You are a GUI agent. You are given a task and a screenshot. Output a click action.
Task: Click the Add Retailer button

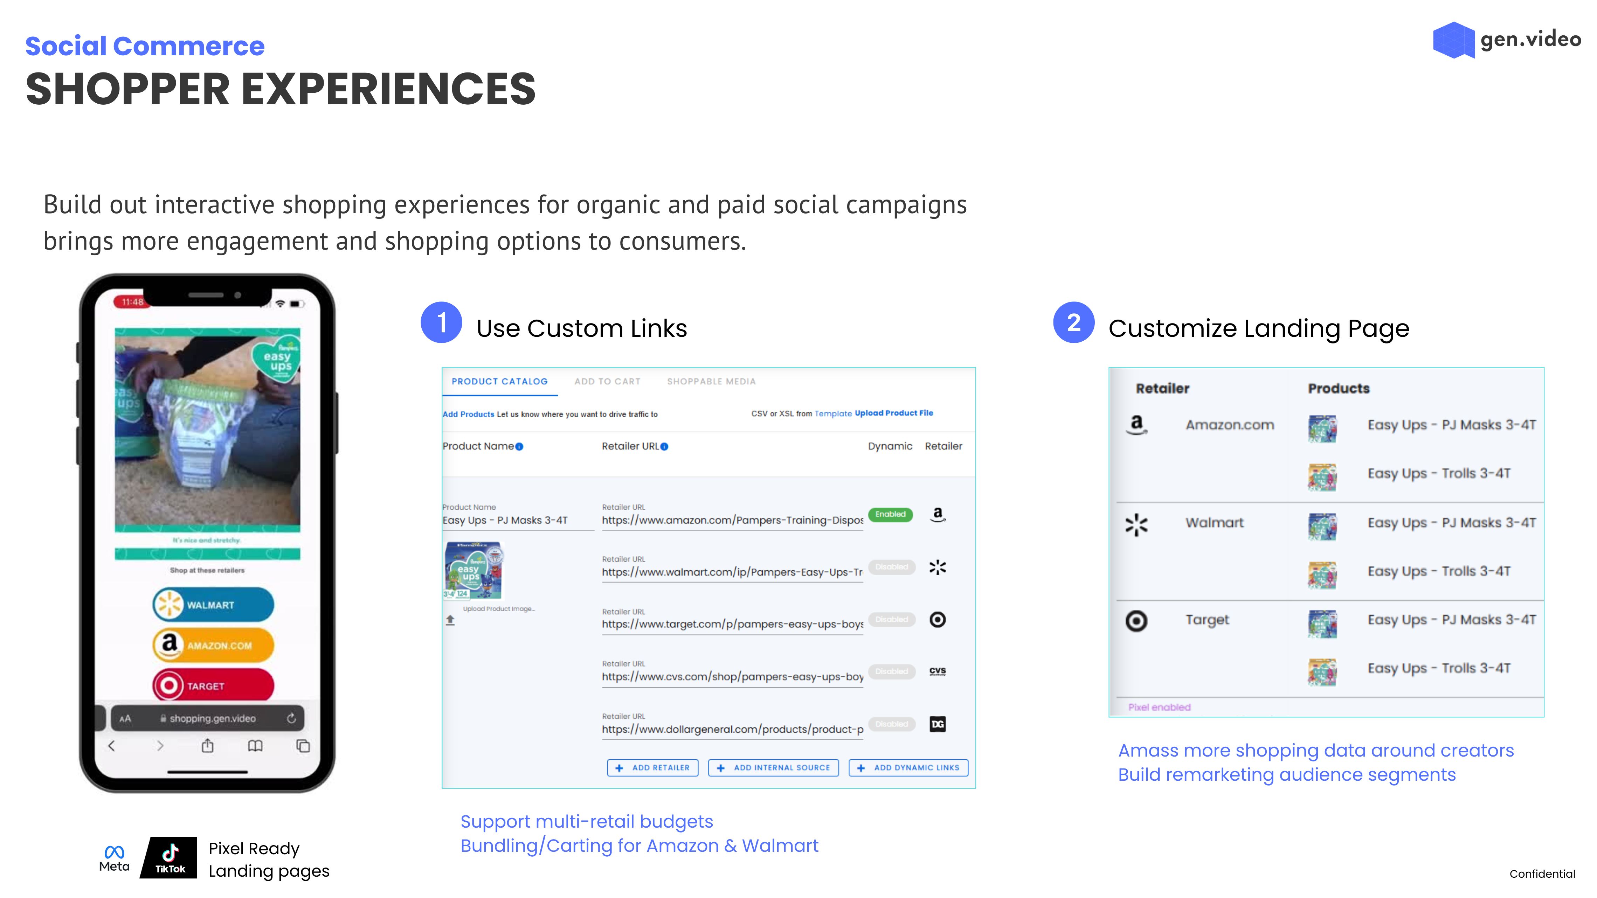[x=653, y=767]
